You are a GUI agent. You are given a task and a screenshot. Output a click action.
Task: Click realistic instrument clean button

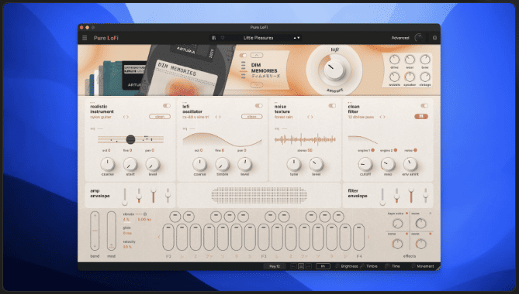pyautogui.click(x=160, y=117)
